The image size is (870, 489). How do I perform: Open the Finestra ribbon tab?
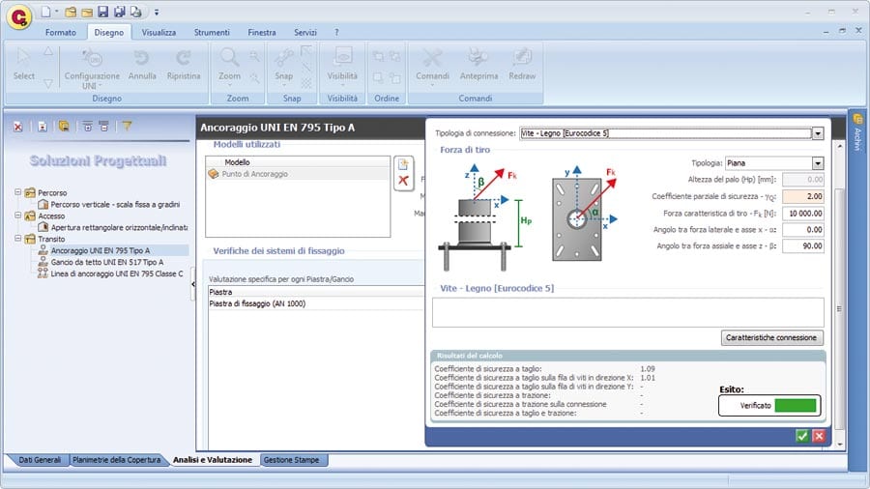(261, 32)
